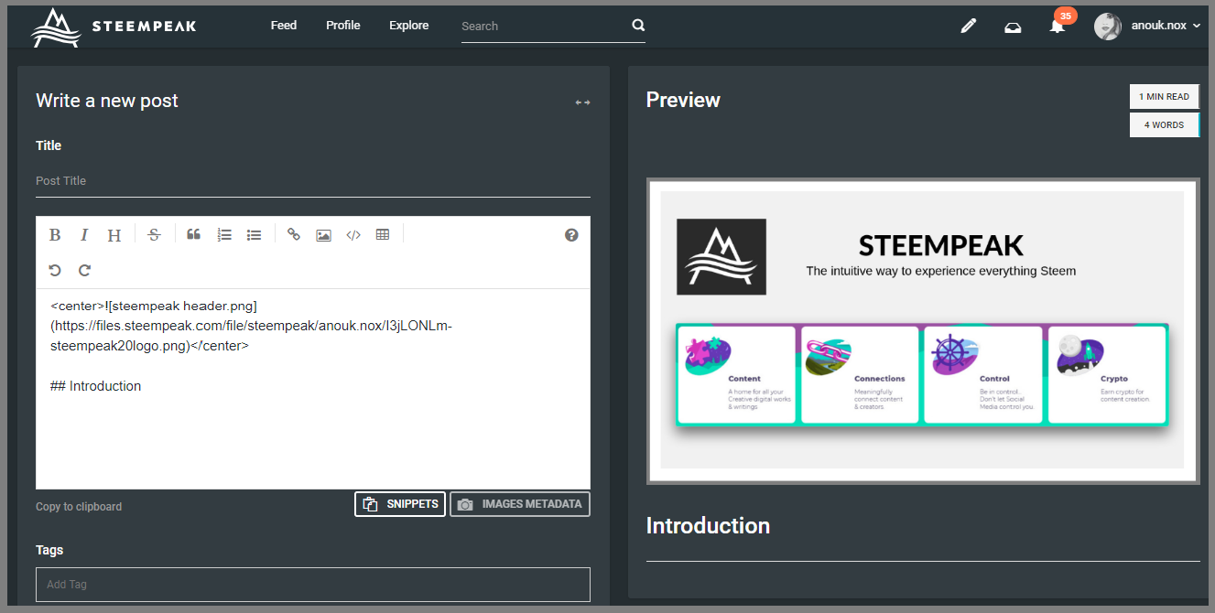Image resolution: width=1215 pixels, height=613 pixels.
Task: Click into the Post Title field
Action: click(312, 181)
